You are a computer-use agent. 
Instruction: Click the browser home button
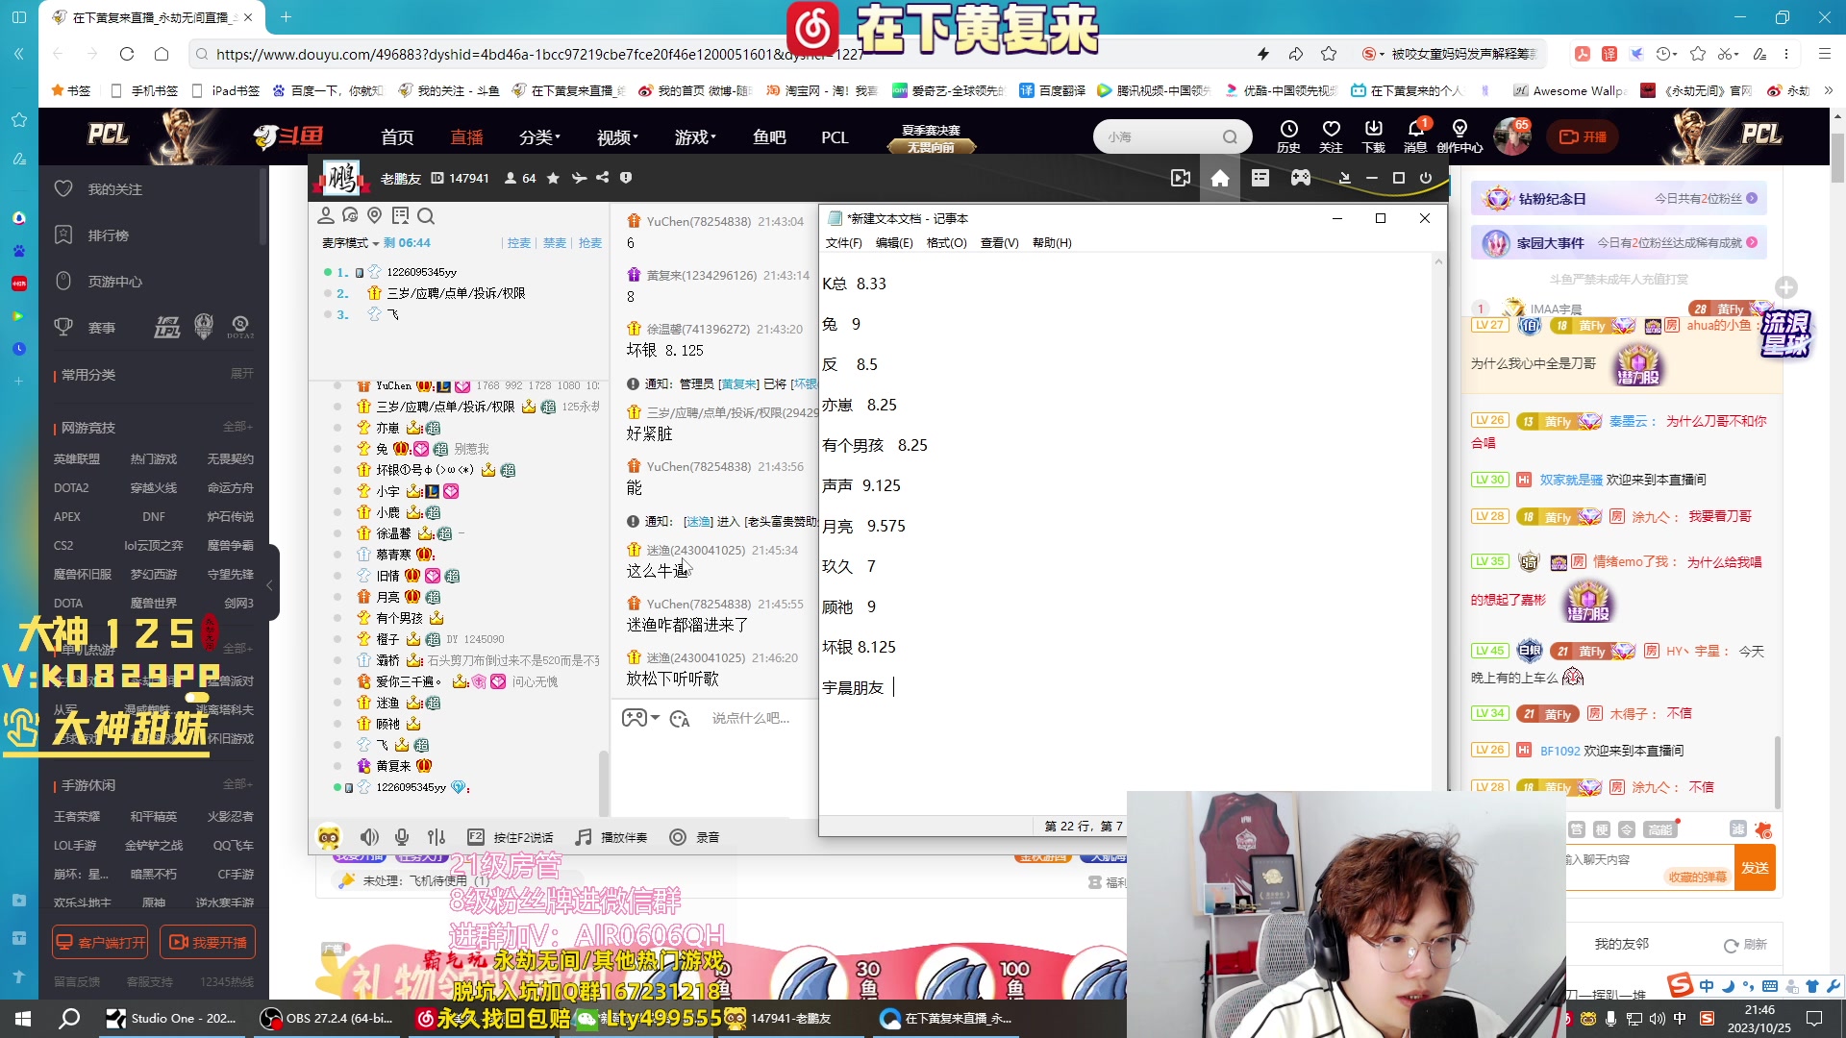tap(162, 54)
